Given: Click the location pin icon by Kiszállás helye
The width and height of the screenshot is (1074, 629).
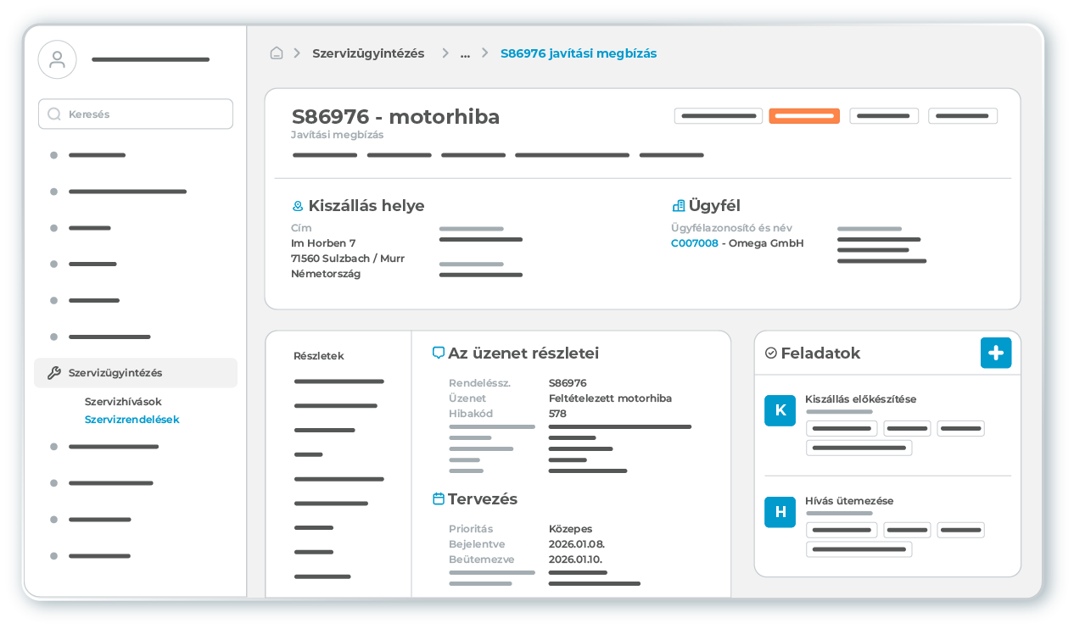Looking at the screenshot, I should pyautogui.click(x=298, y=206).
